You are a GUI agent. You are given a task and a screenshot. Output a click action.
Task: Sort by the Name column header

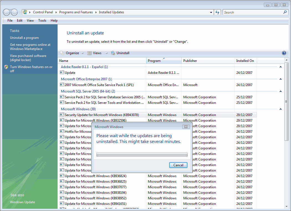pyautogui.click(x=102, y=61)
